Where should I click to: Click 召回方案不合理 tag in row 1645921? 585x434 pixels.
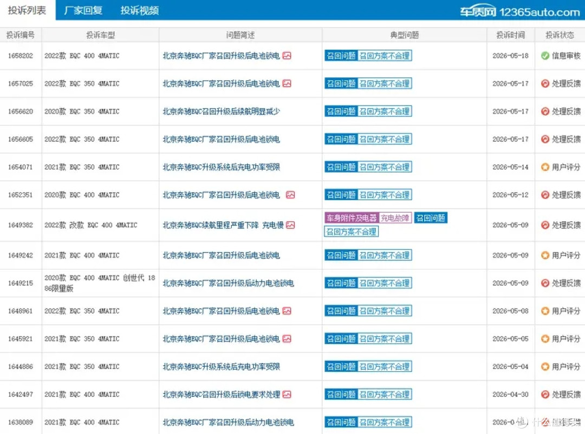[385, 339]
